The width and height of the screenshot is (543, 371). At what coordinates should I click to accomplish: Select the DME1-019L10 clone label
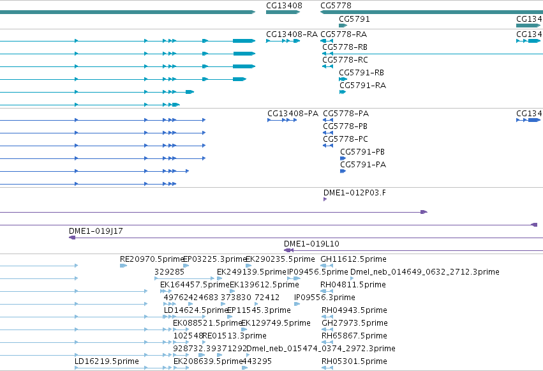tap(311, 244)
